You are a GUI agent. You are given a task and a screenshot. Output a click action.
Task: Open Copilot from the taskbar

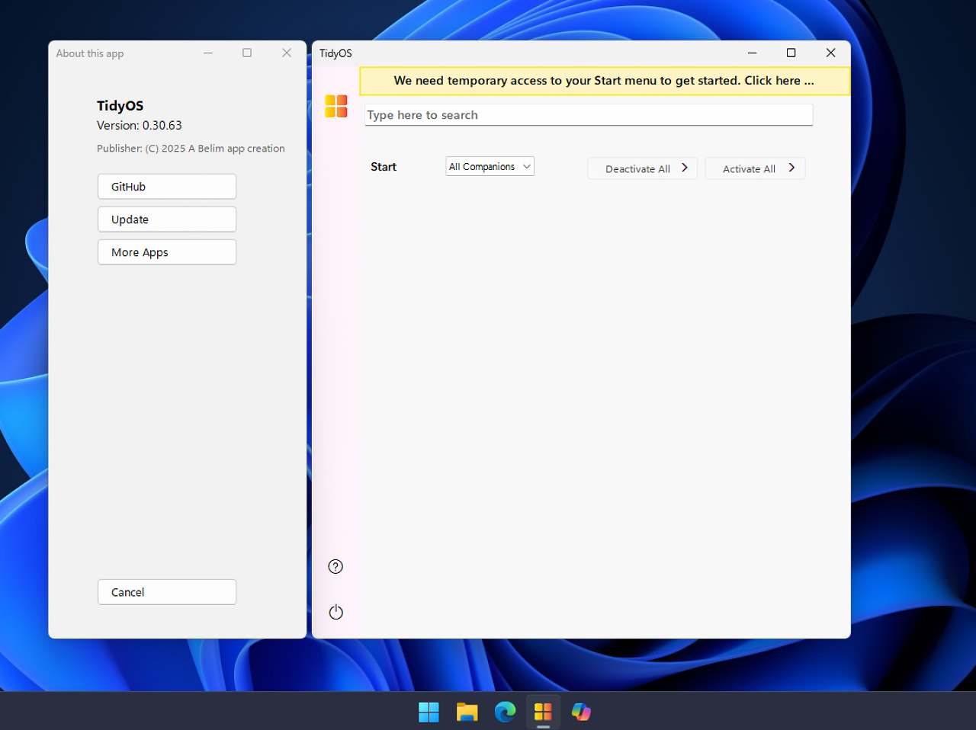pos(581,712)
